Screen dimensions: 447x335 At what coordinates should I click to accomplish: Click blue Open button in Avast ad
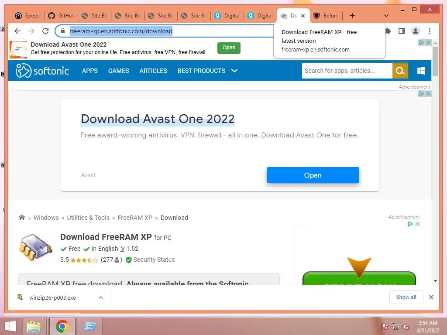[313, 175]
